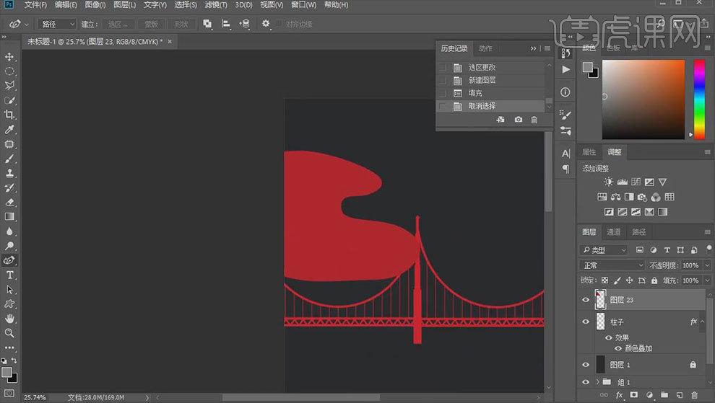Select the Path Selection tool
This screenshot has height=403, width=715.
click(x=9, y=290)
